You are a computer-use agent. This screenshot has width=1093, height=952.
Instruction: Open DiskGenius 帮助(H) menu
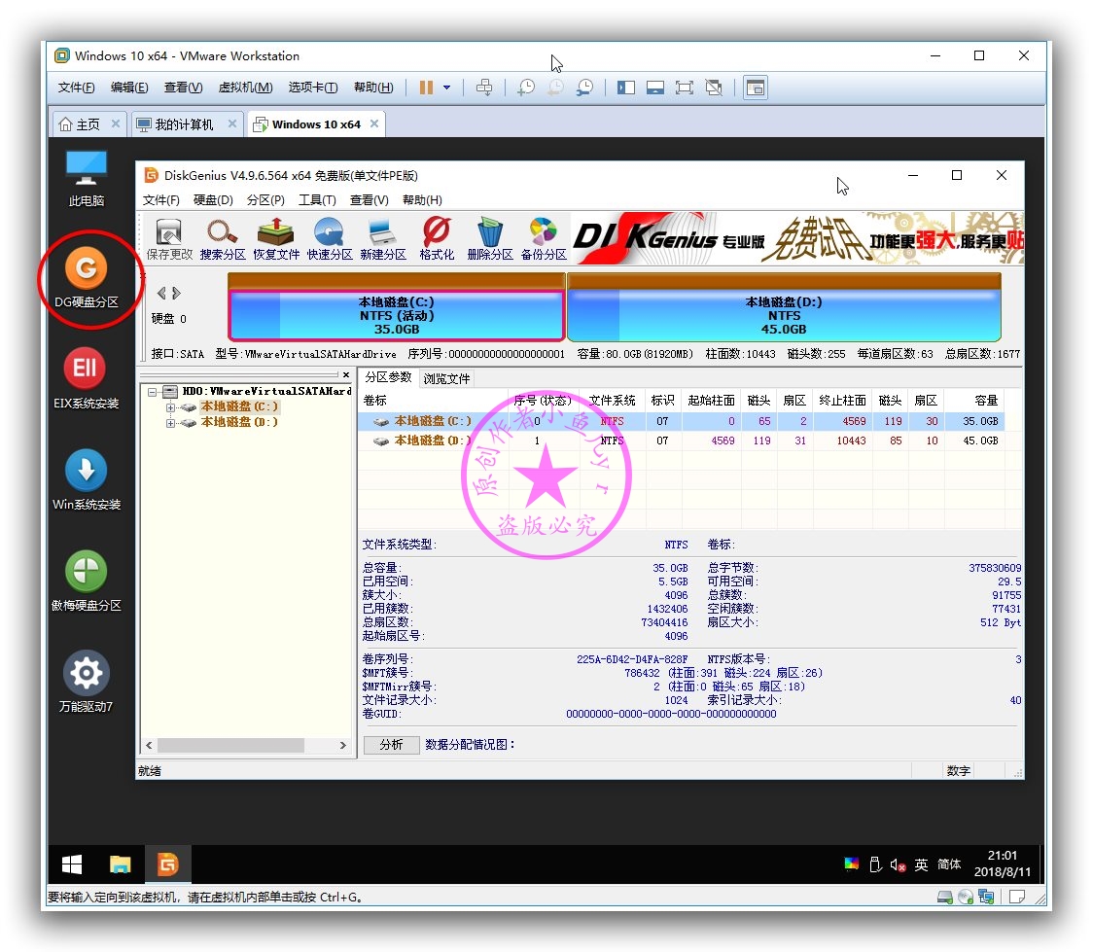pos(422,200)
